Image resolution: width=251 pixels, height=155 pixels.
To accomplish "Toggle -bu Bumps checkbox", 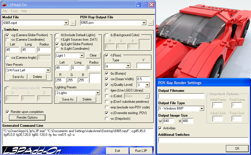I will tap(107, 73).
